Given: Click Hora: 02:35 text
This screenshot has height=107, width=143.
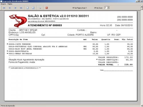Looking at the screenshot, I should pos(106,25).
